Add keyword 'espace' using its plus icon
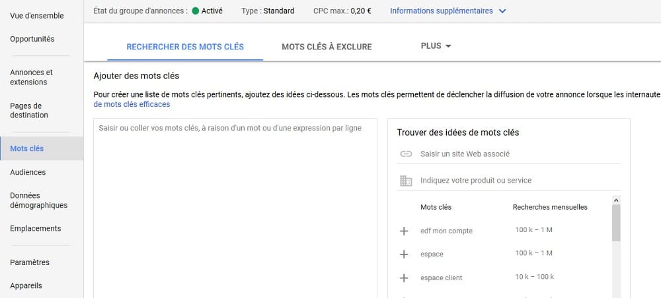This screenshot has height=298, width=661. click(x=404, y=254)
